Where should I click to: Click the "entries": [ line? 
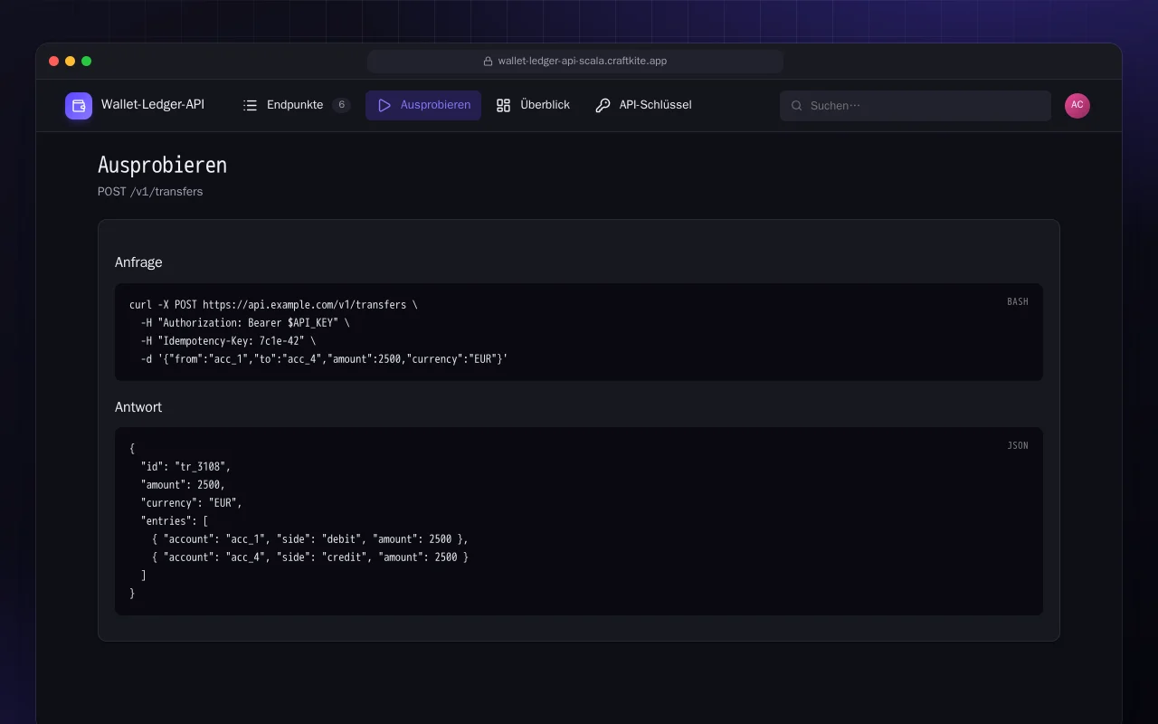point(175,521)
